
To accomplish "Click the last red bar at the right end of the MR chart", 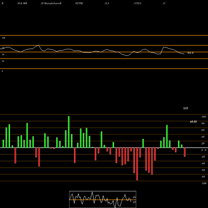I will click(185, 152).
